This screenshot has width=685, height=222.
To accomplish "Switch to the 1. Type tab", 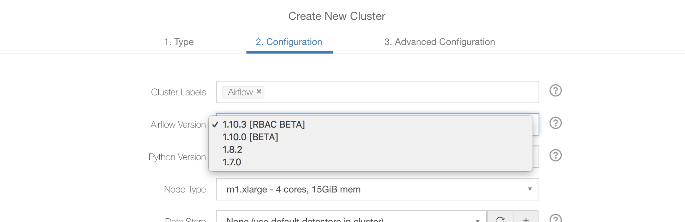I will click(x=179, y=42).
